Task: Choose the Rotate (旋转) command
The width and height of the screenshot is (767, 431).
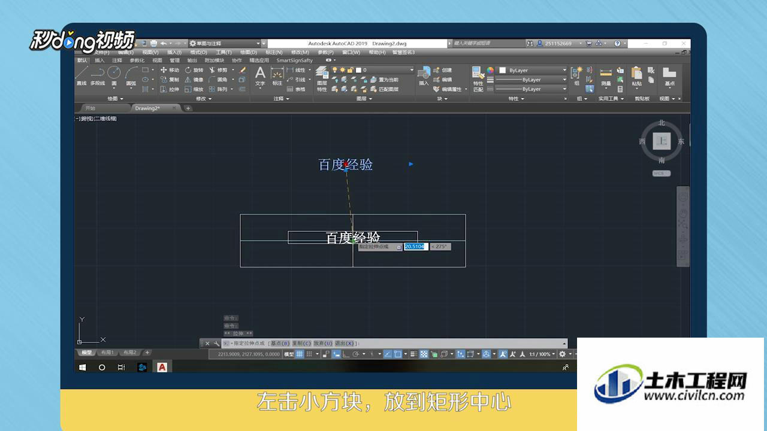Action: click(194, 70)
